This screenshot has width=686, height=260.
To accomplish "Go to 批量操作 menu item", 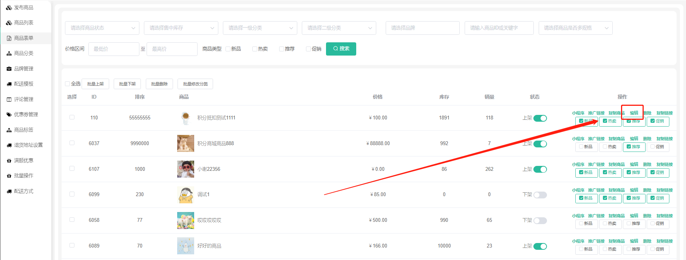I will pyautogui.click(x=23, y=176).
